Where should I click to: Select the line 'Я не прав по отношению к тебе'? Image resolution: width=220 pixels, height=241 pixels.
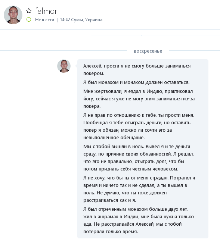(x=139, y=115)
